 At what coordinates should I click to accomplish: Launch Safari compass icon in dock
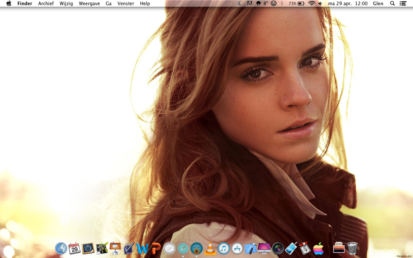[183, 248]
